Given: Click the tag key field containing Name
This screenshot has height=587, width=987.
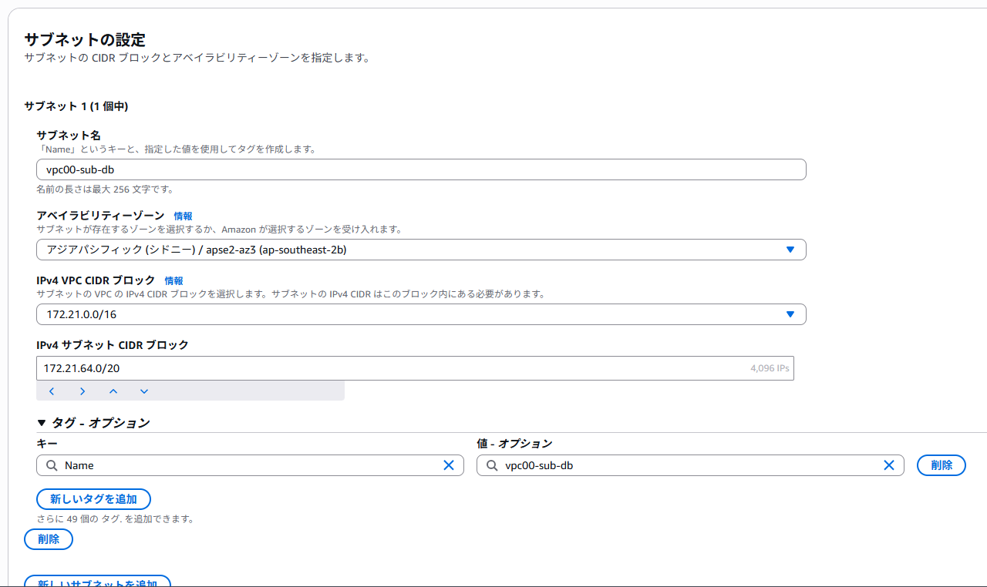Looking at the screenshot, I should pyautogui.click(x=247, y=465).
